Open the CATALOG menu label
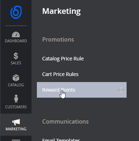The height and width of the screenshot is (141, 139). [x=16, y=85]
